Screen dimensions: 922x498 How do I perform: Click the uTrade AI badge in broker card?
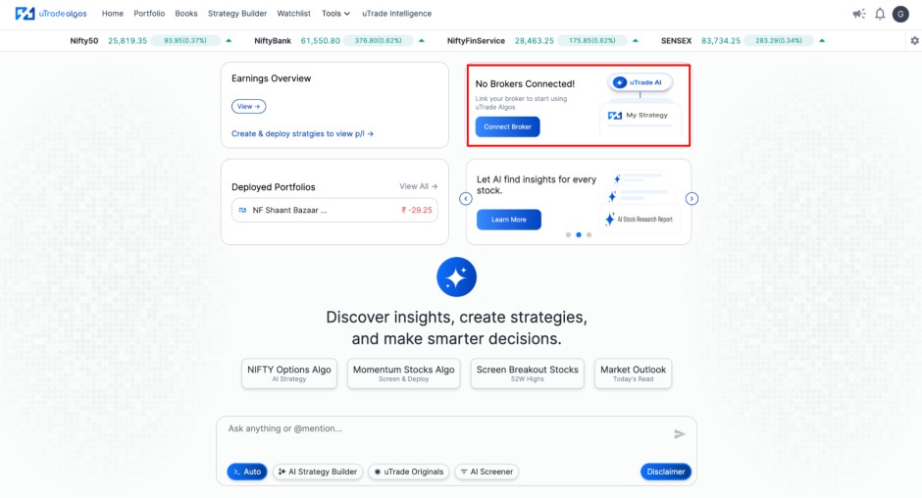coord(640,82)
